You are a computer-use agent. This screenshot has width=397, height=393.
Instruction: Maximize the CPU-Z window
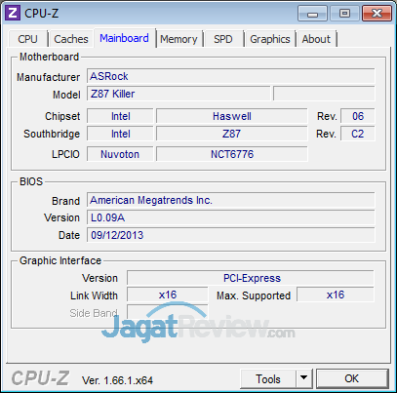tap(344, 14)
